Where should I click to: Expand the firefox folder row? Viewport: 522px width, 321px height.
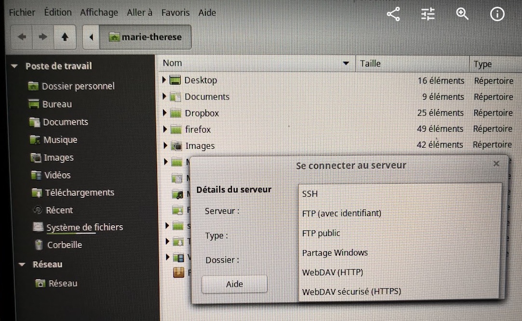(165, 129)
